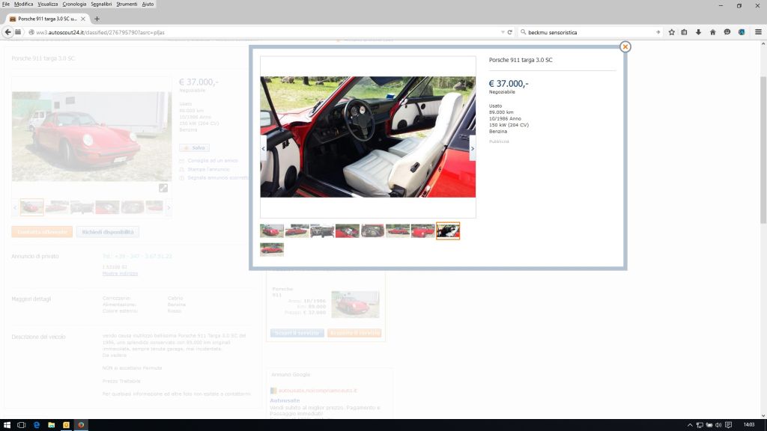Go back with the browser back arrow
Screen dimensions: 767x431
click(x=7, y=32)
